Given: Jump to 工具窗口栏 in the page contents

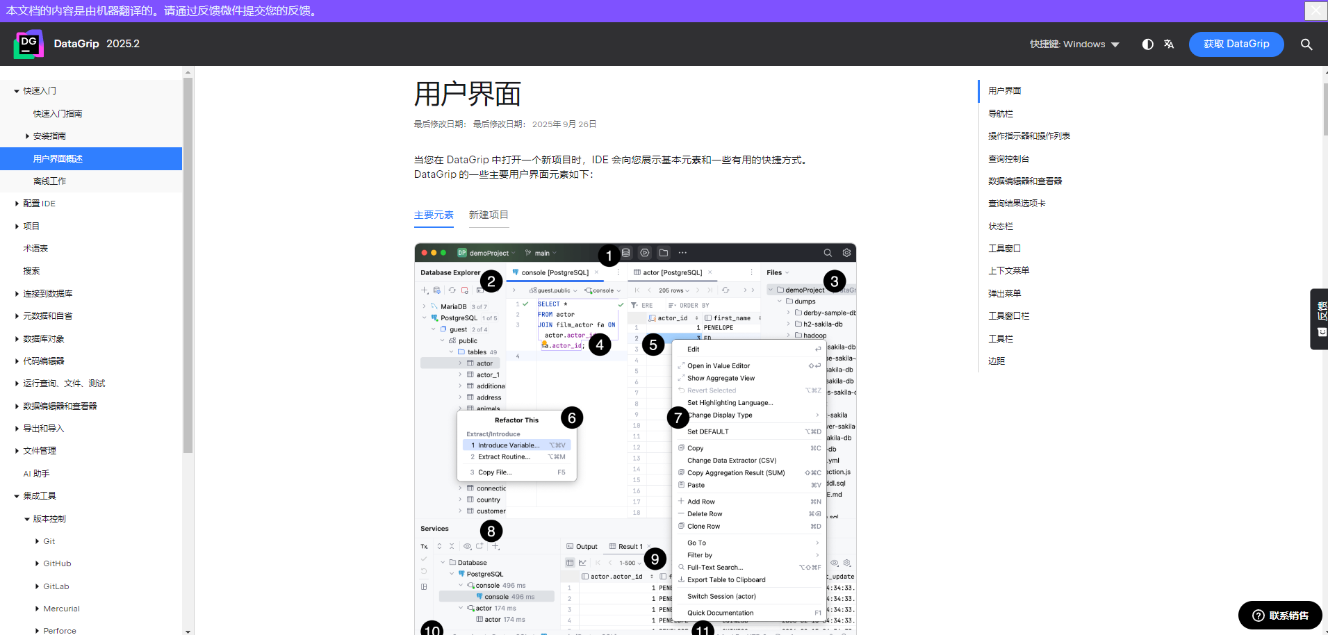Looking at the screenshot, I should click(1008, 316).
